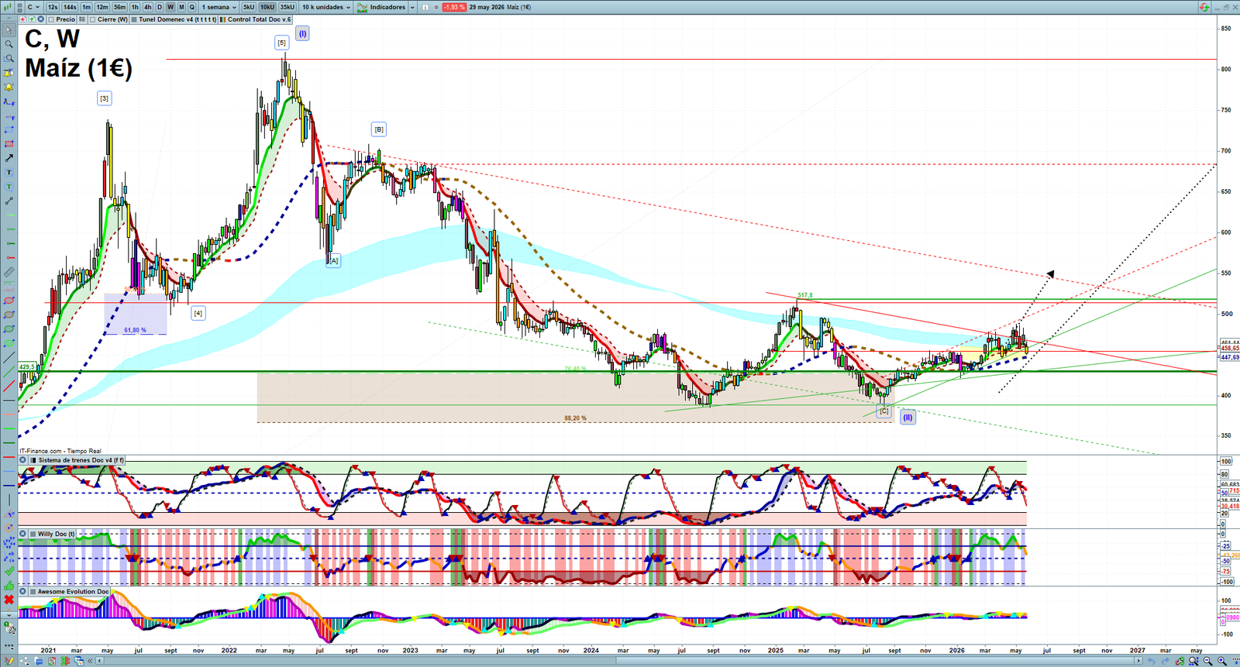Switch to the M monthly timeframe

[x=181, y=7]
